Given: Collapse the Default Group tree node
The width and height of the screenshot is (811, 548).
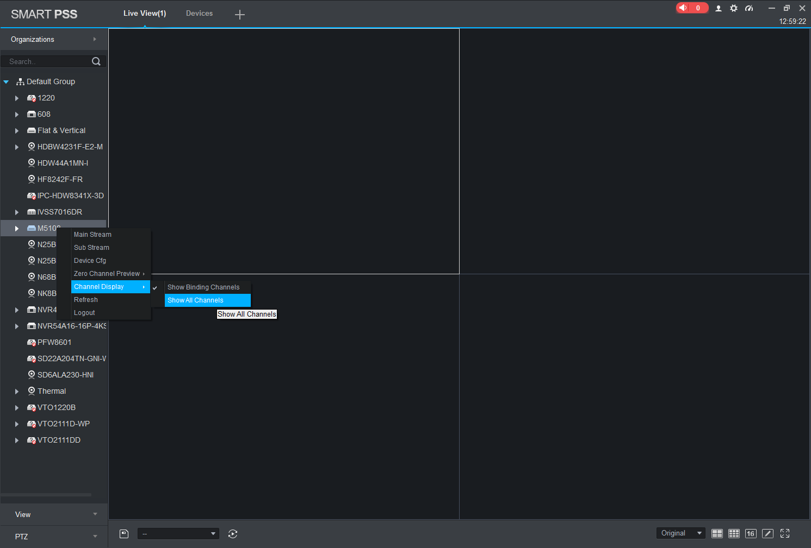Looking at the screenshot, I should click(x=6, y=82).
